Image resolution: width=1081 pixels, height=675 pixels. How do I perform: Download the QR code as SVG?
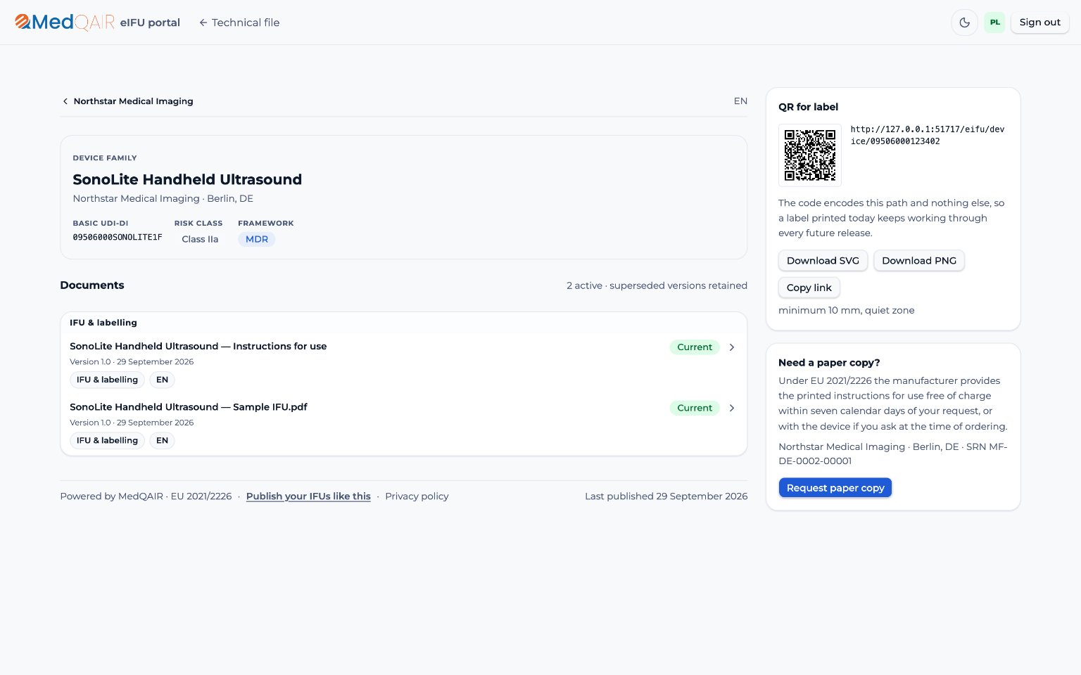[823, 261]
